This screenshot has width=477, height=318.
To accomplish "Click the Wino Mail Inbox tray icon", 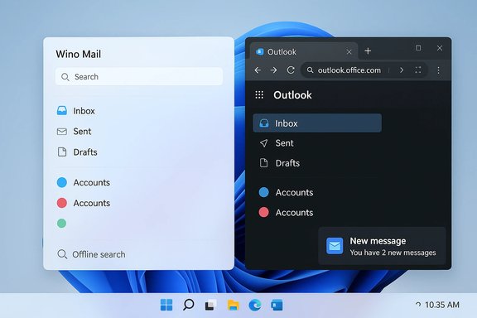I will click(62, 110).
